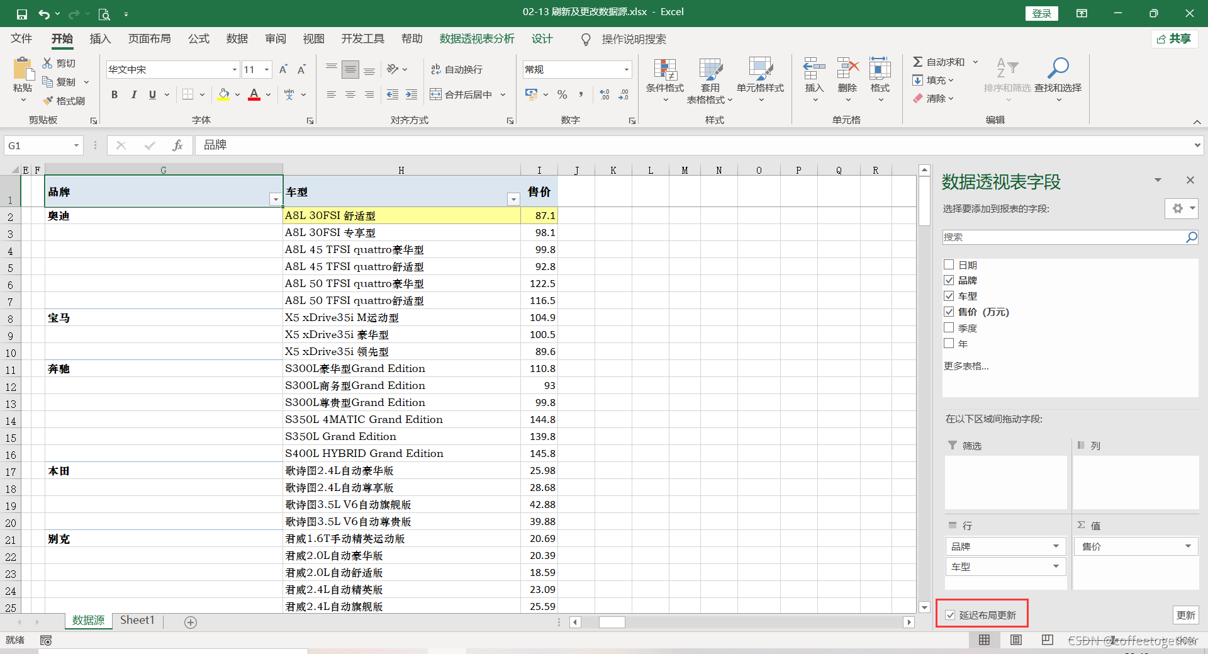Click the 操作说明搜索 tell me box
The height and width of the screenshot is (654, 1208).
[634, 39]
